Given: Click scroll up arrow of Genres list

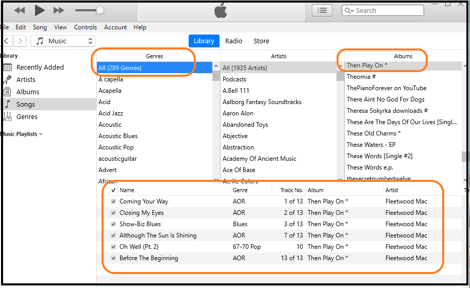Looking at the screenshot, I should coord(216,66).
